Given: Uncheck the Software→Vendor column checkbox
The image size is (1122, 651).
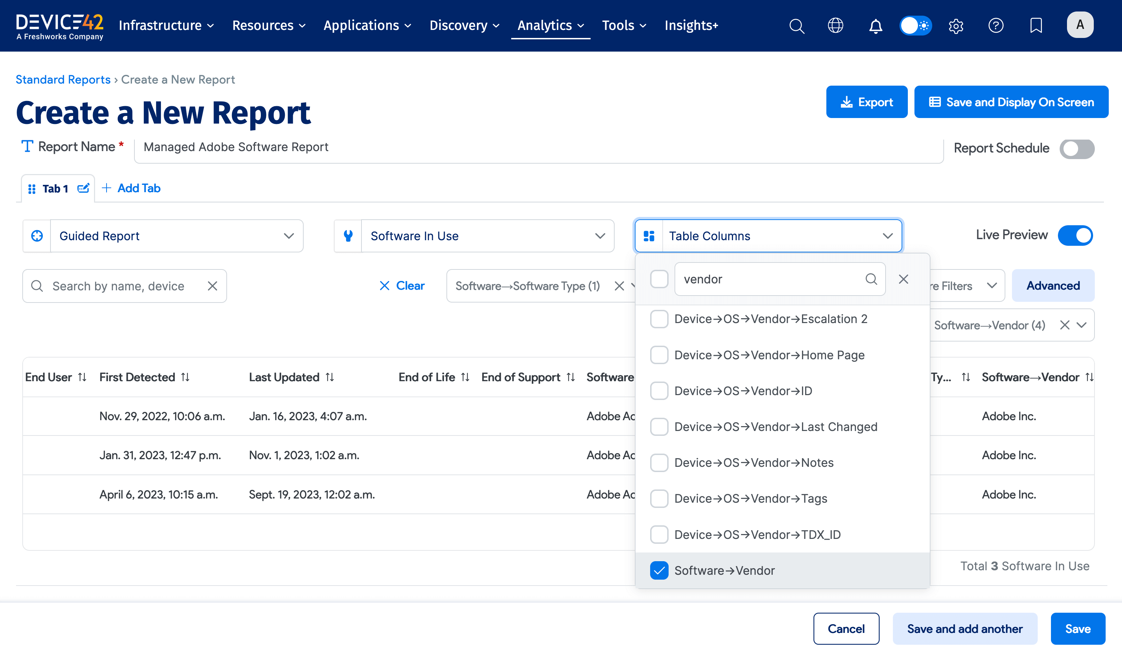Looking at the screenshot, I should (x=659, y=571).
